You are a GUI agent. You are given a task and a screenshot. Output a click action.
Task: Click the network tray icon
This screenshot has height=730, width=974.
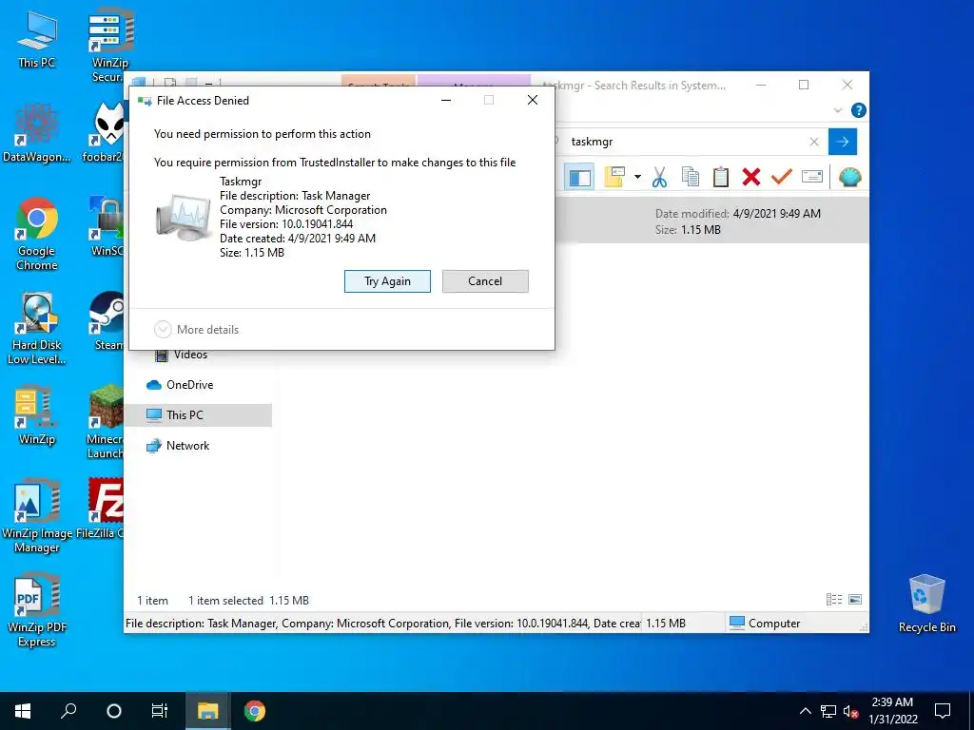pyautogui.click(x=828, y=711)
